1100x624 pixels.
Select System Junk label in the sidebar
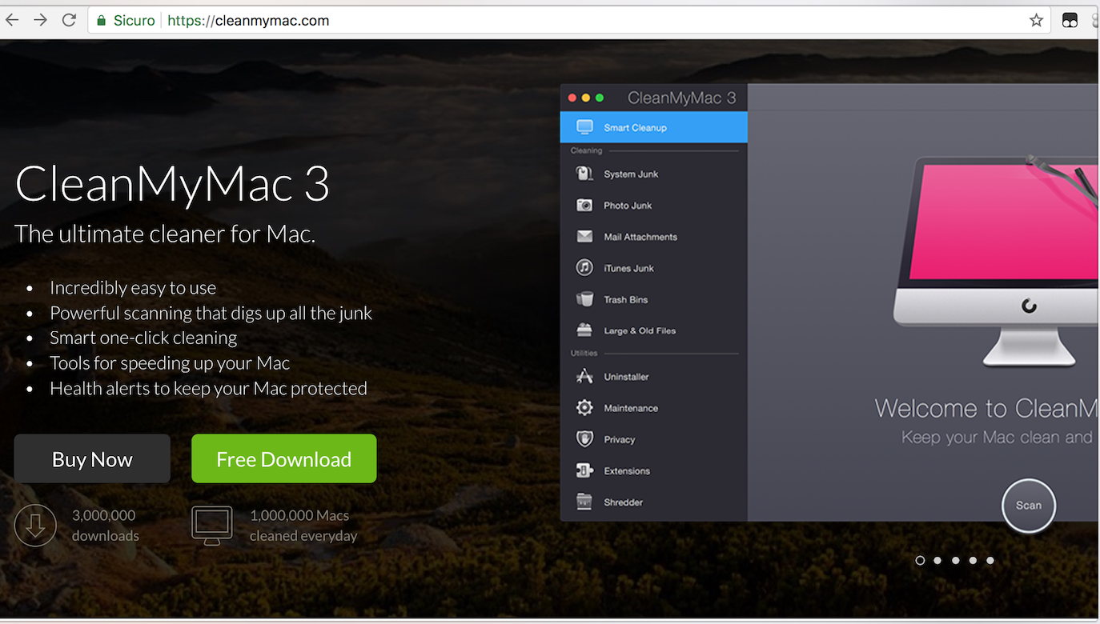click(631, 174)
